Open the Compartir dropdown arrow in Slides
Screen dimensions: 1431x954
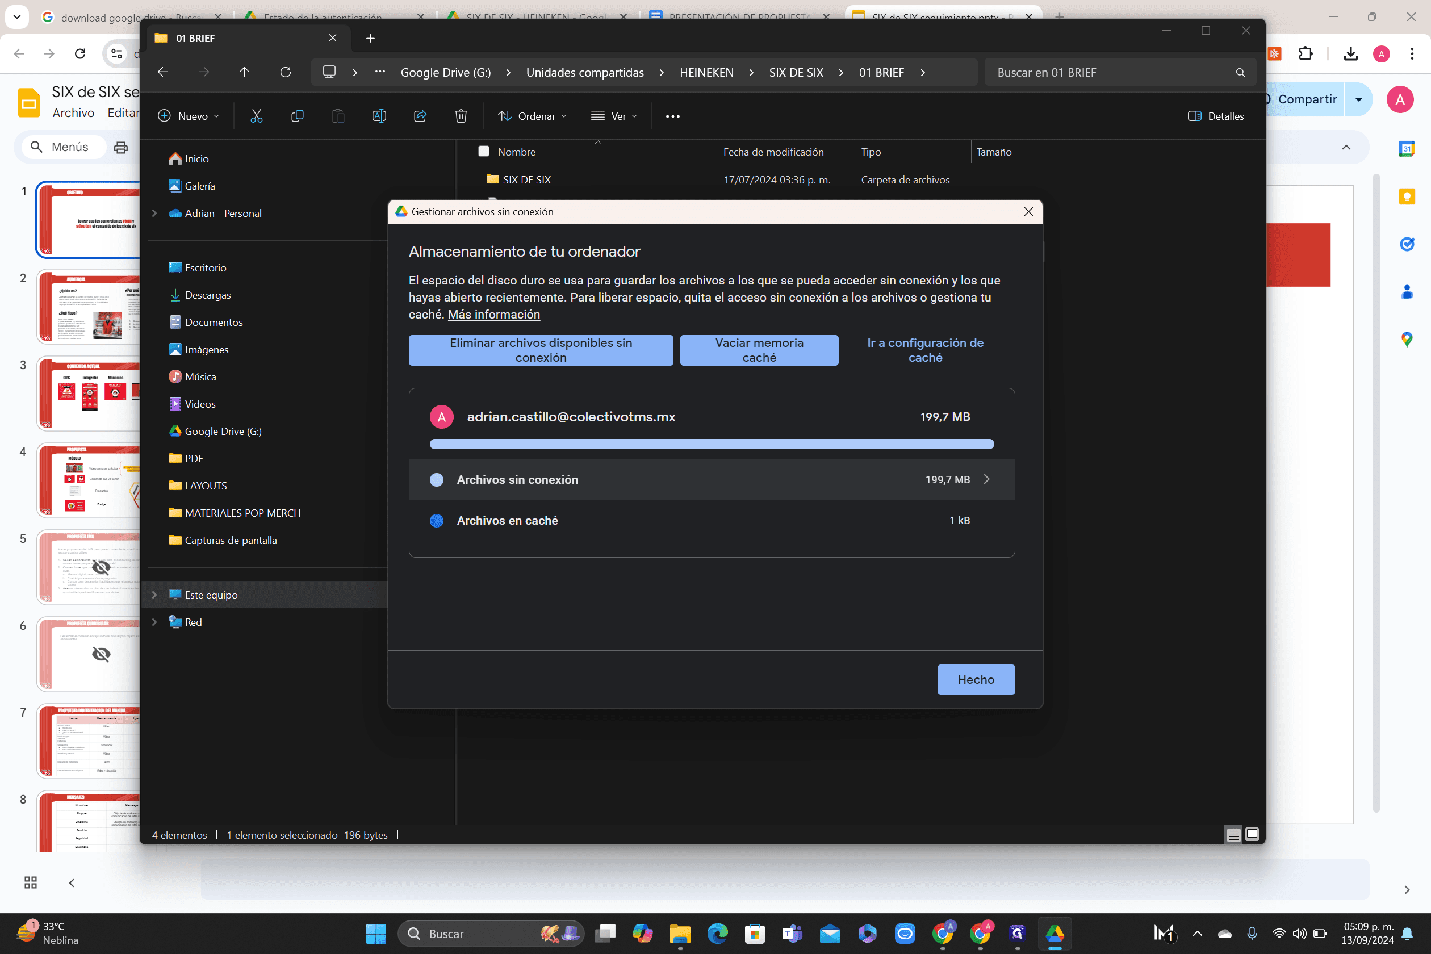tap(1358, 99)
